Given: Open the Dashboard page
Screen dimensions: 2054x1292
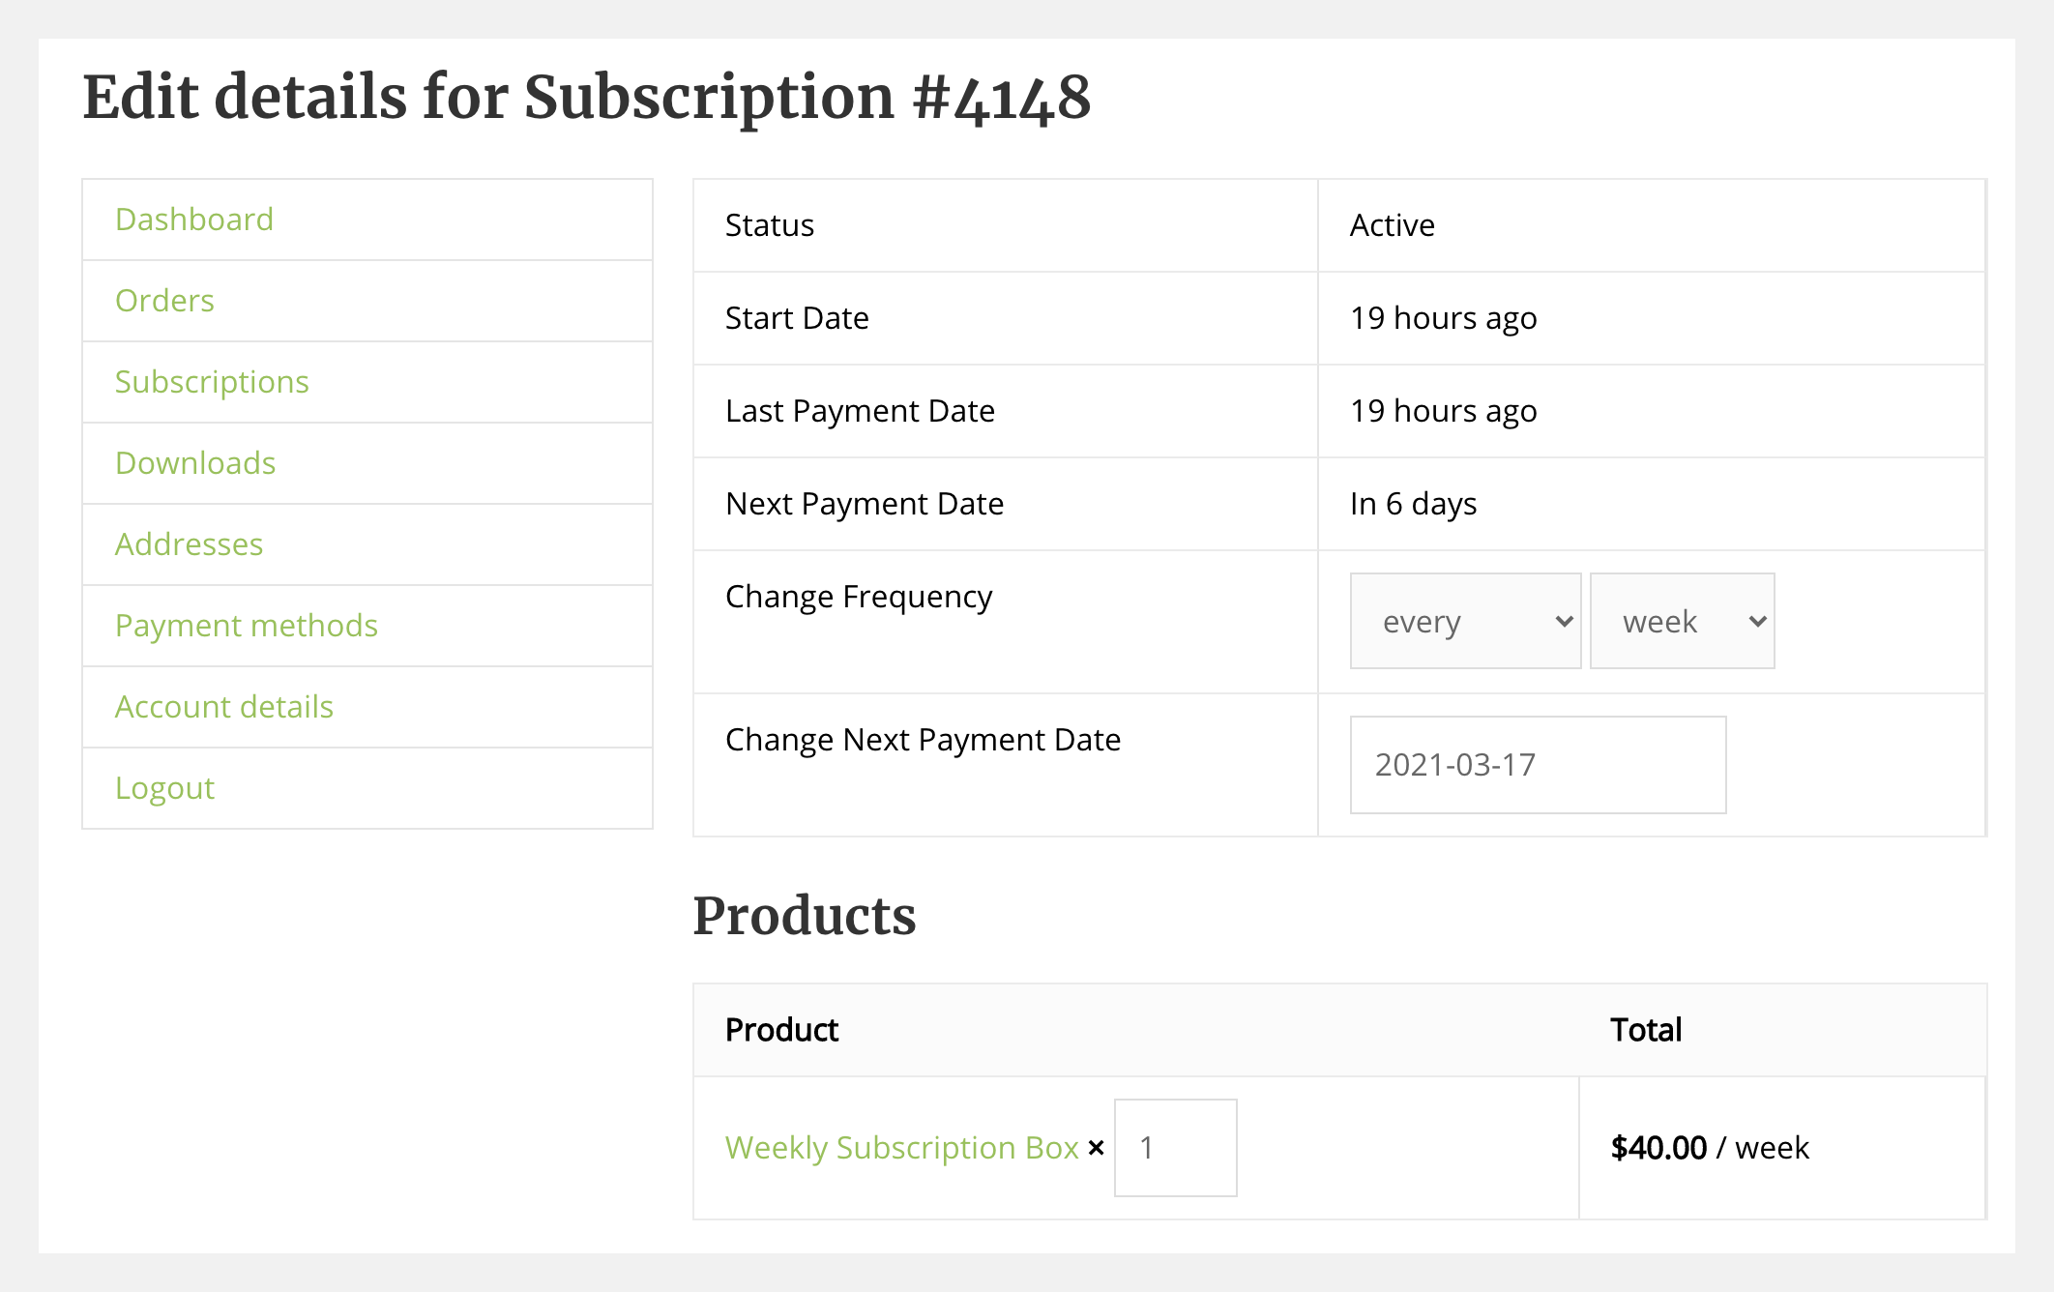Looking at the screenshot, I should point(194,220).
